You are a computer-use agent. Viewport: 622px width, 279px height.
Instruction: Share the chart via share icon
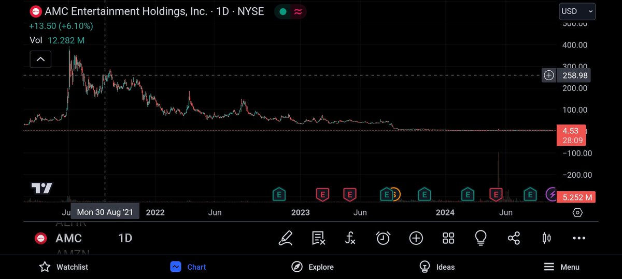(514, 238)
